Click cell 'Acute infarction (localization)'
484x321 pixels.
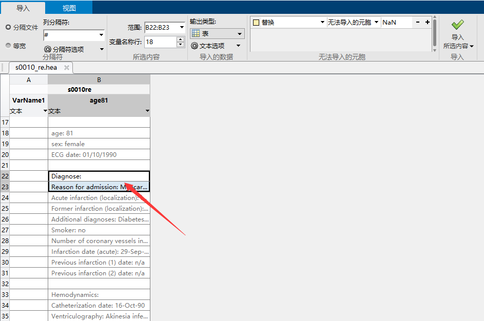99,197
